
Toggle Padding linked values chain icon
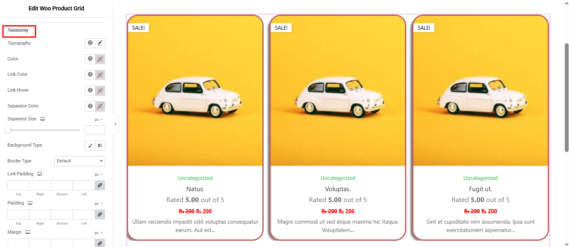coord(100,215)
